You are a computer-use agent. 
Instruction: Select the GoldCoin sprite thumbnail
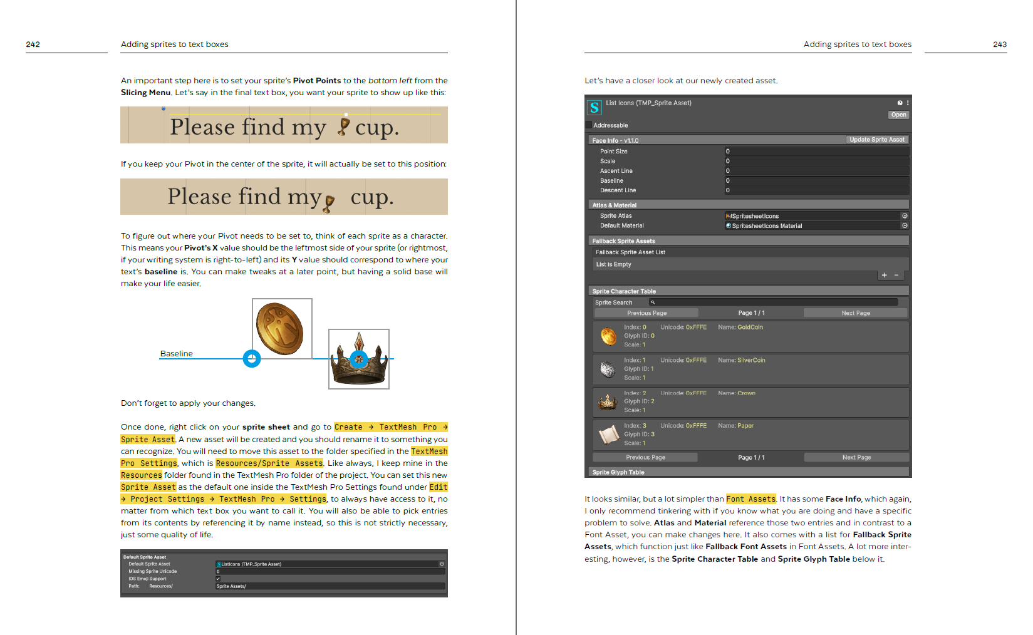point(608,336)
